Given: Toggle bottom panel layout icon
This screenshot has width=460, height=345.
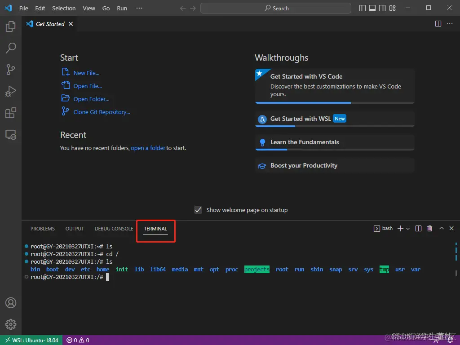Looking at the screenshot, I should 372,8.
